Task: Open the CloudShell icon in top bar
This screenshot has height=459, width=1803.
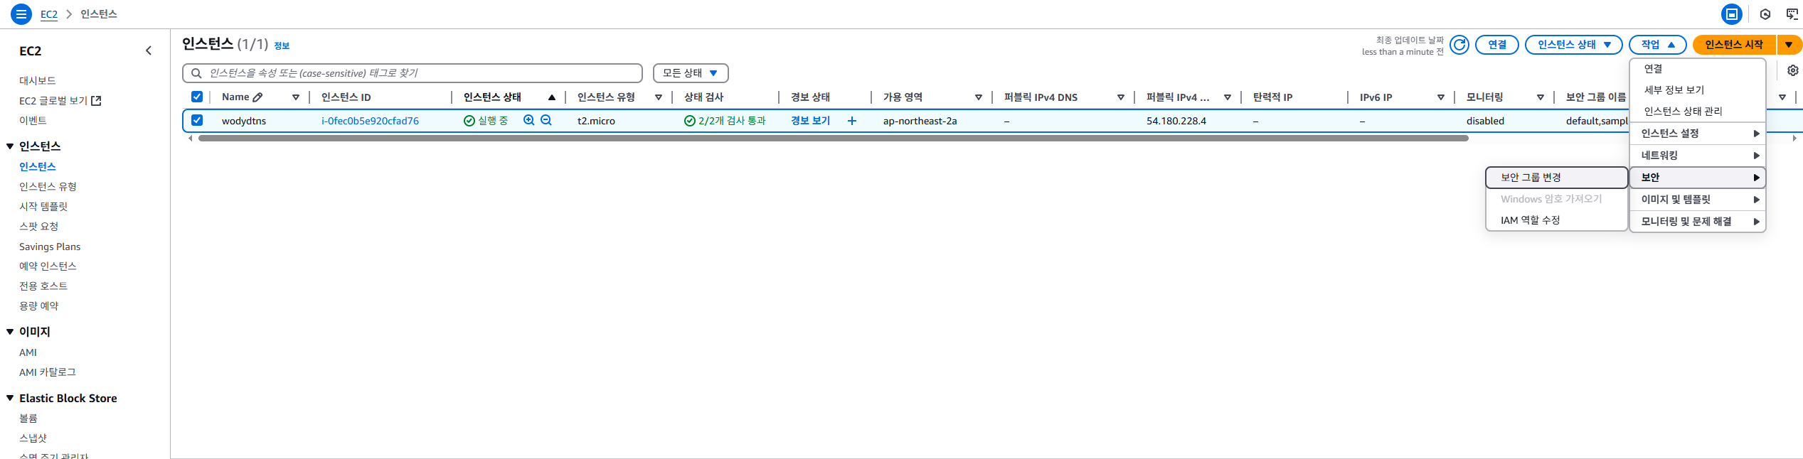Action: point(1732,13)
